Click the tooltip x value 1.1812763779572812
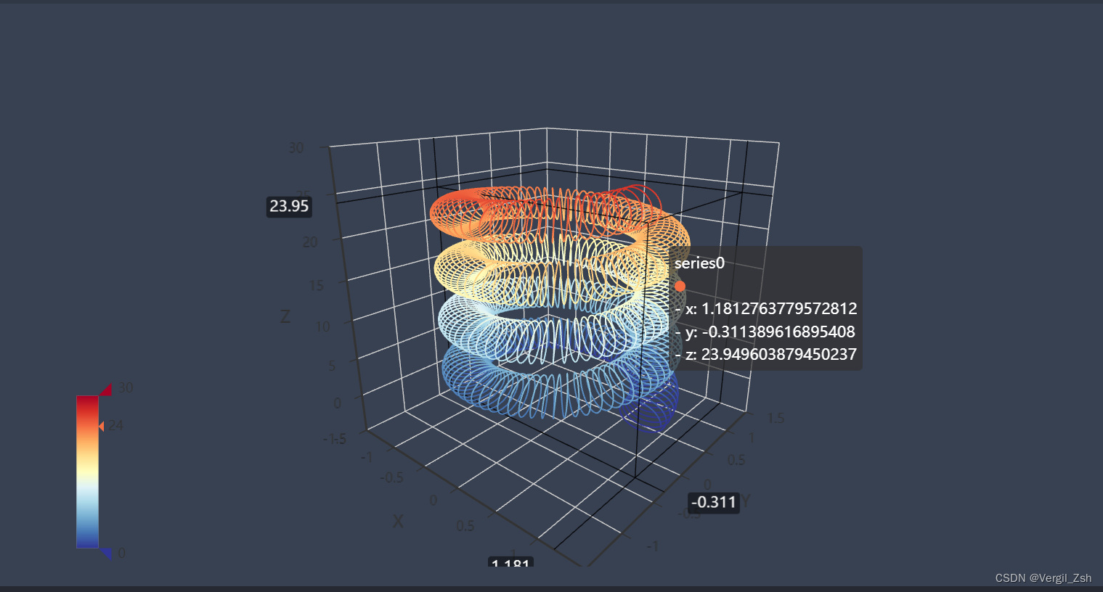 [x=779, y=308]
